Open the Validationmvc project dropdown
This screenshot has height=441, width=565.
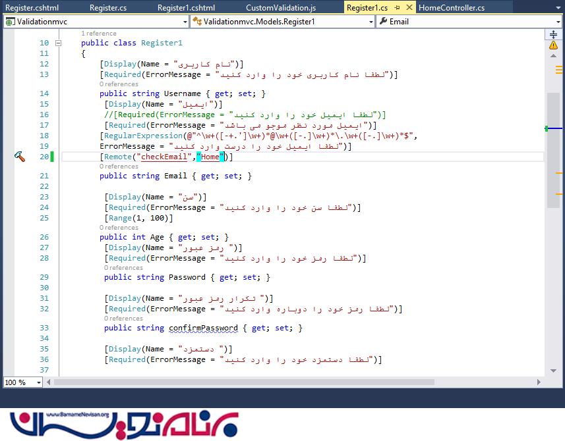(x=184, y=21)
